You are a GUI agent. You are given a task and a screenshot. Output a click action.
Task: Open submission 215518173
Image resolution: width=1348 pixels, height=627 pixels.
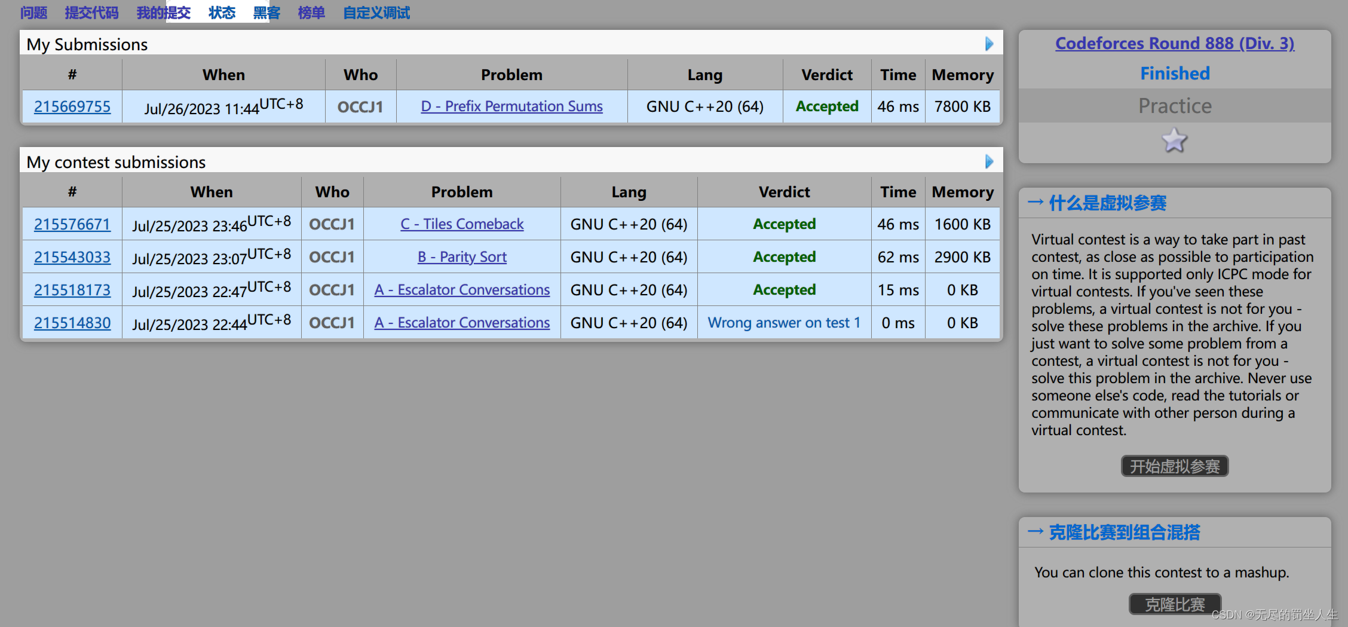point(72,290)
